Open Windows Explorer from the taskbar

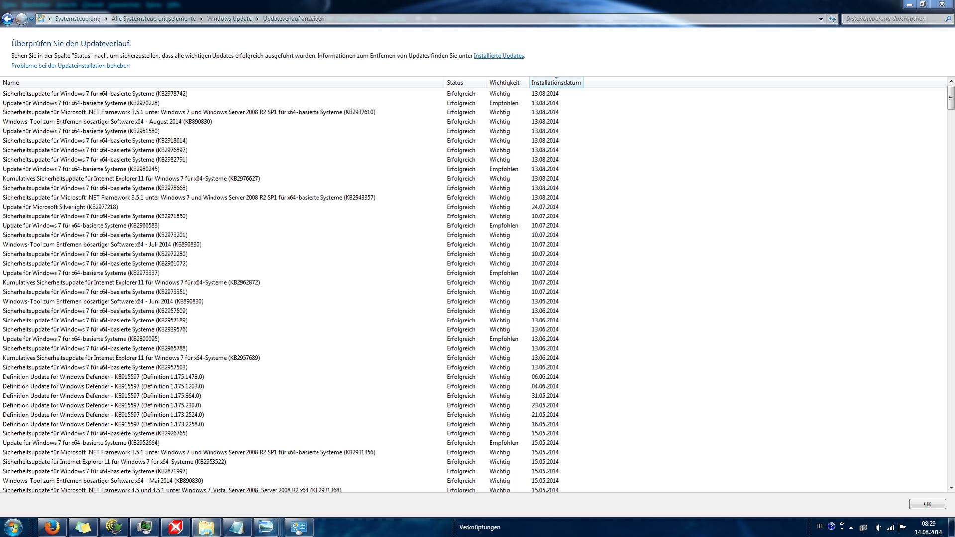[206, 527]
